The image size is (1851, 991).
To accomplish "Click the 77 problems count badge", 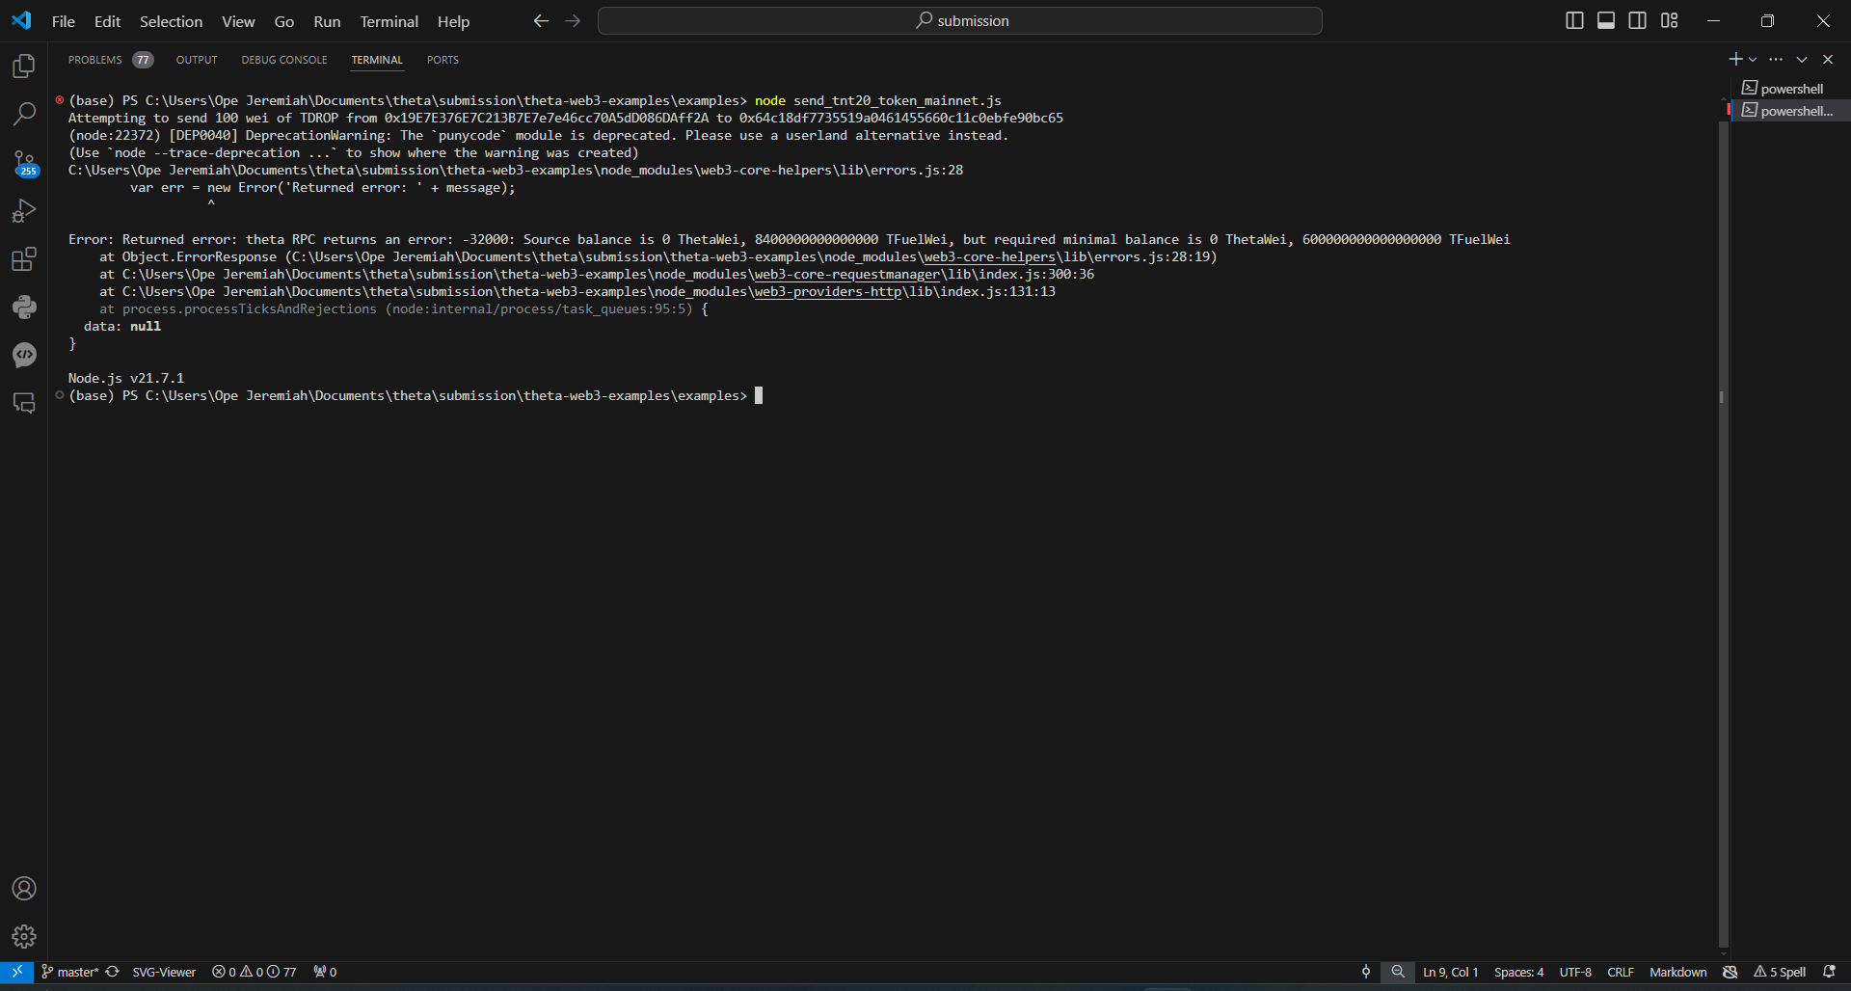I will point(143,60).
